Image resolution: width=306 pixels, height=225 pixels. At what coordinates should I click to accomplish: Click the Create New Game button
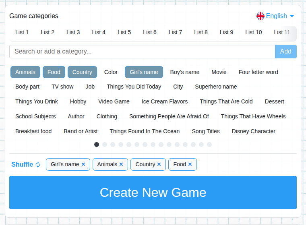point(153,193)
